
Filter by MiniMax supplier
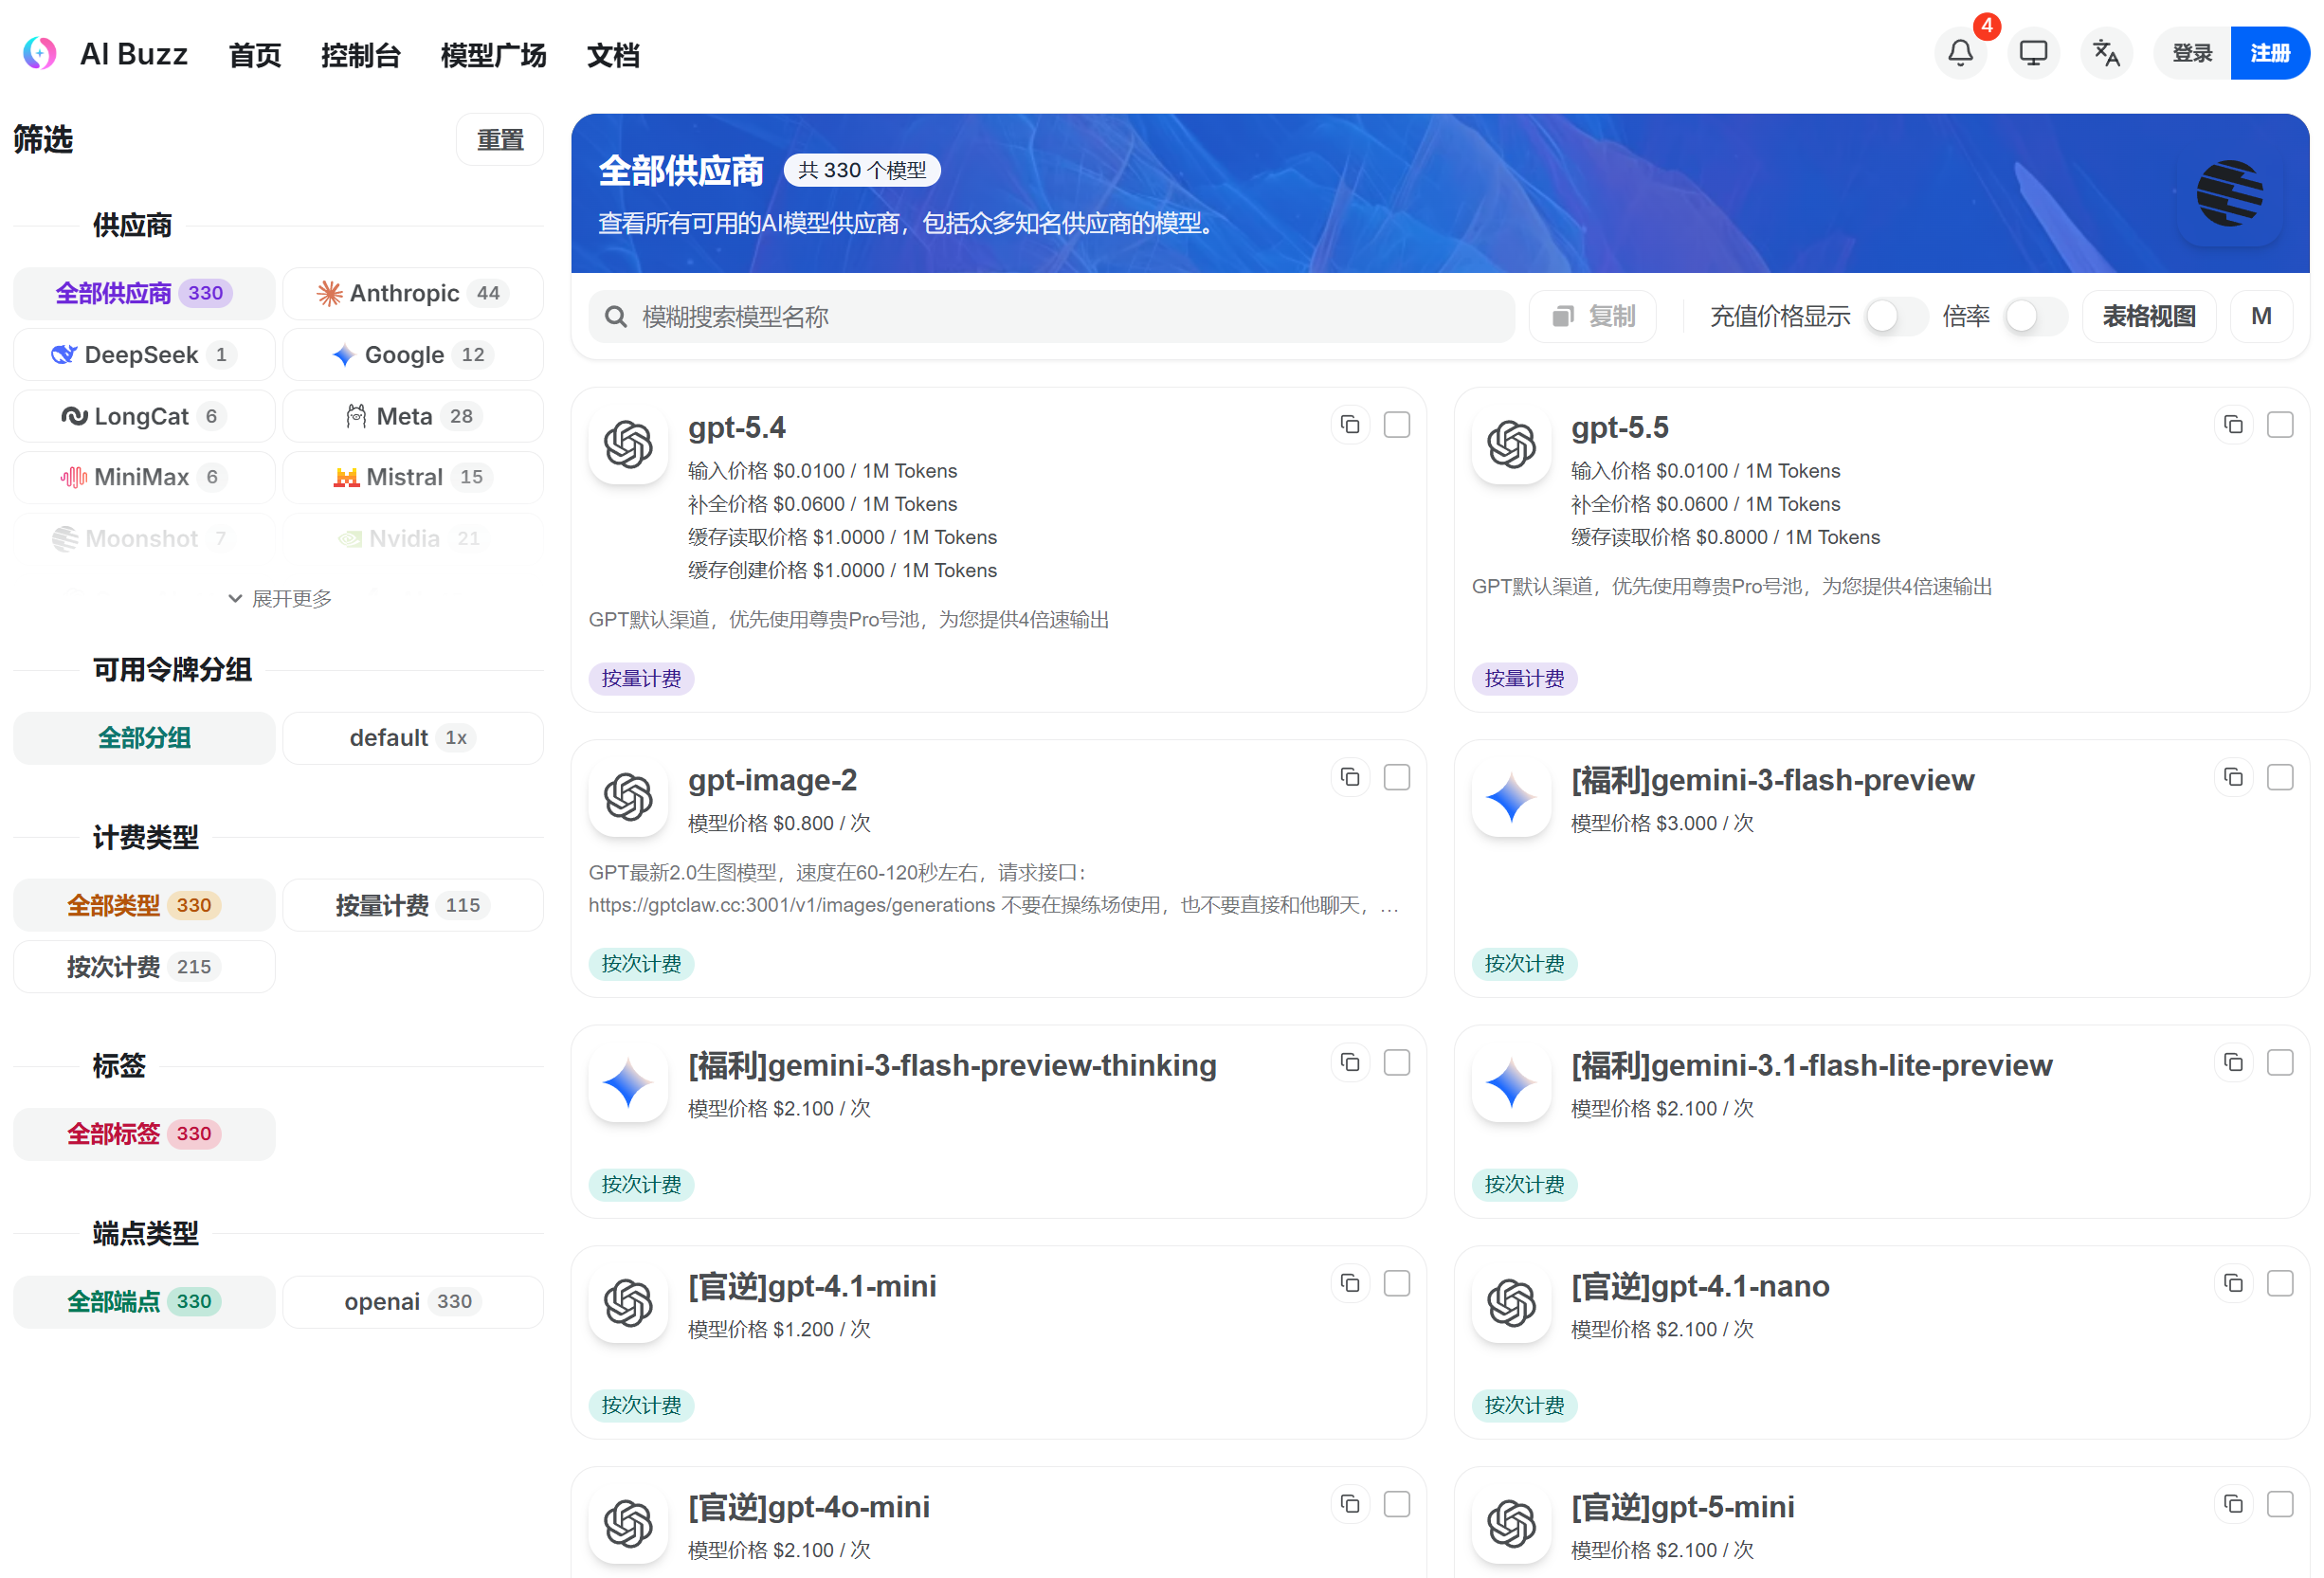pyautogui.click(x=144, y=477)
